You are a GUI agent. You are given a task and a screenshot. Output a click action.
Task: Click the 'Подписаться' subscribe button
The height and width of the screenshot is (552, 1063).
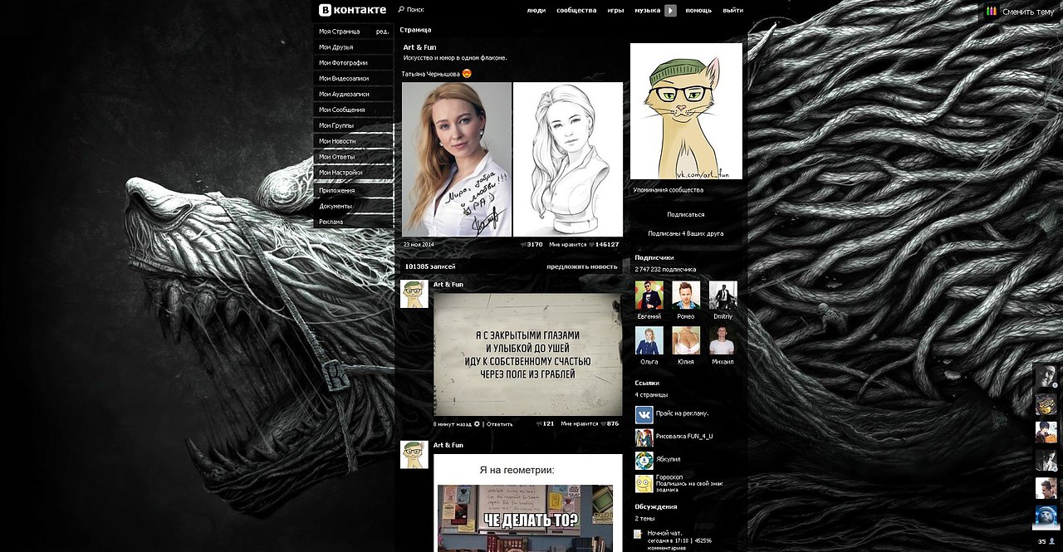[x=685, y=214]
